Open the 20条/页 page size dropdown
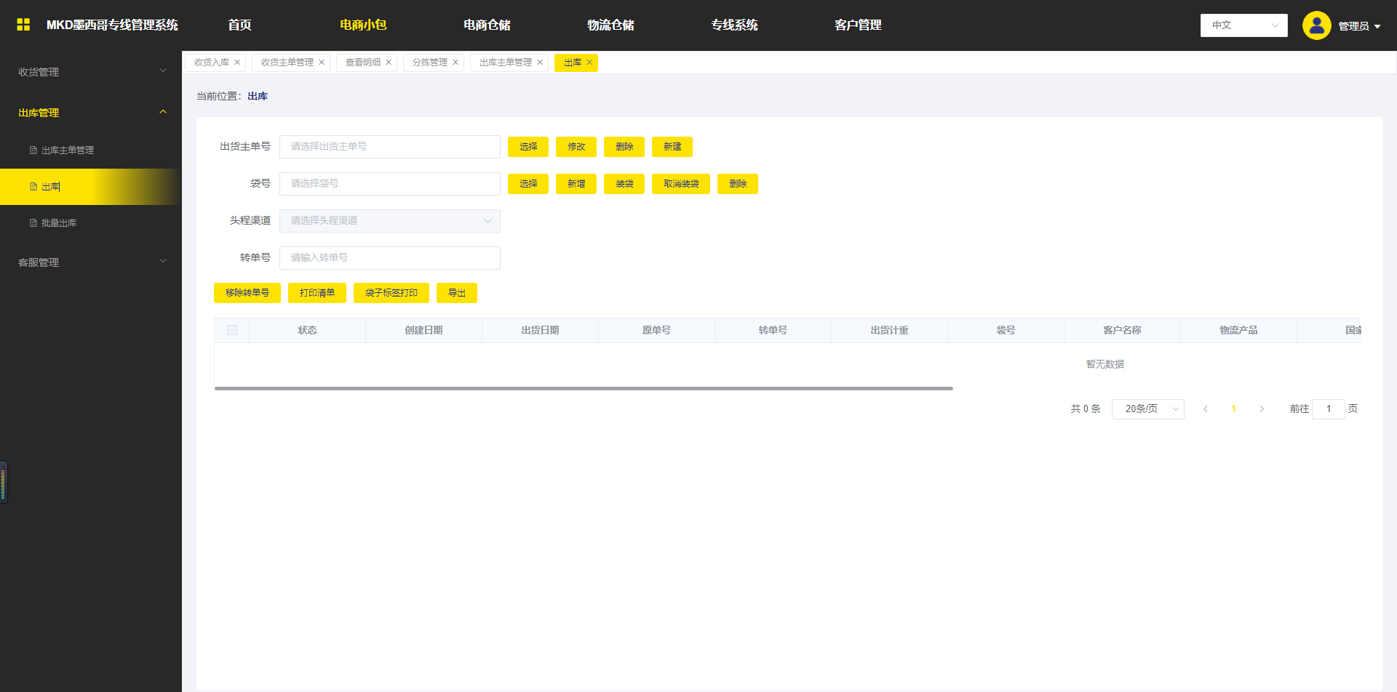 [x=1147, y=409]
